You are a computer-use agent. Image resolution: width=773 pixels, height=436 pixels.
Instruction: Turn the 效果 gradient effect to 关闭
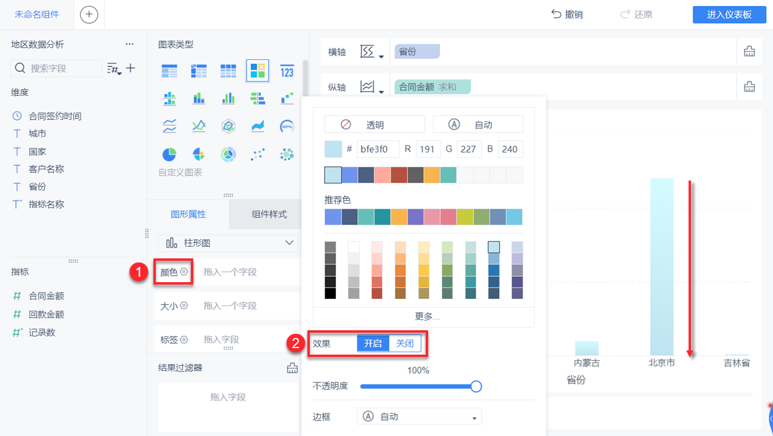click(405, 343)
